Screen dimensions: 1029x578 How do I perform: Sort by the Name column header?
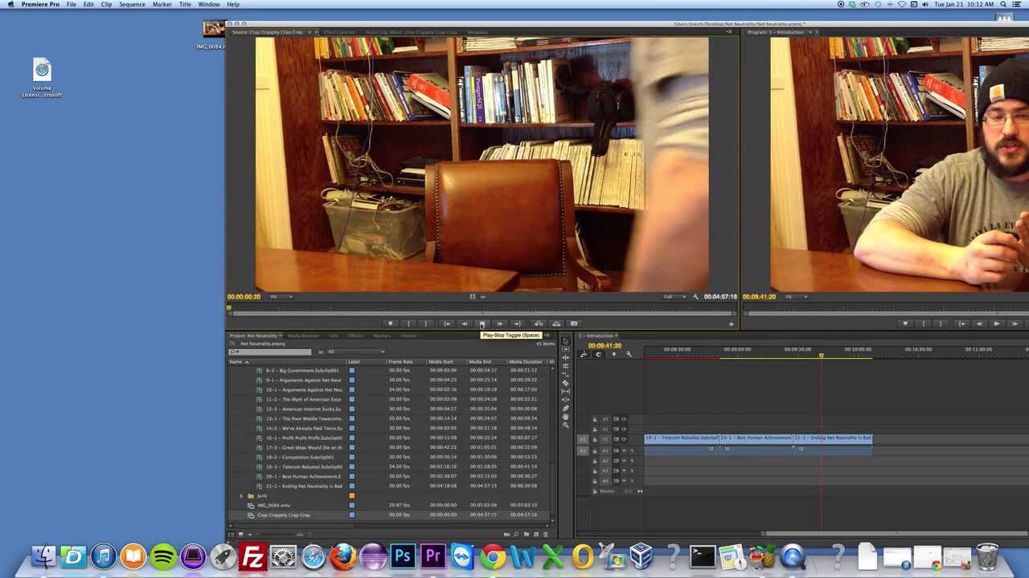(x=236, y=362)
